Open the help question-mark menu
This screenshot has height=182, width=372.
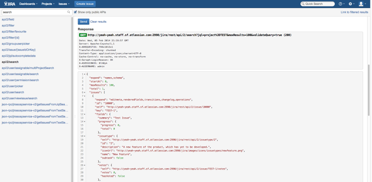[342, 4]
